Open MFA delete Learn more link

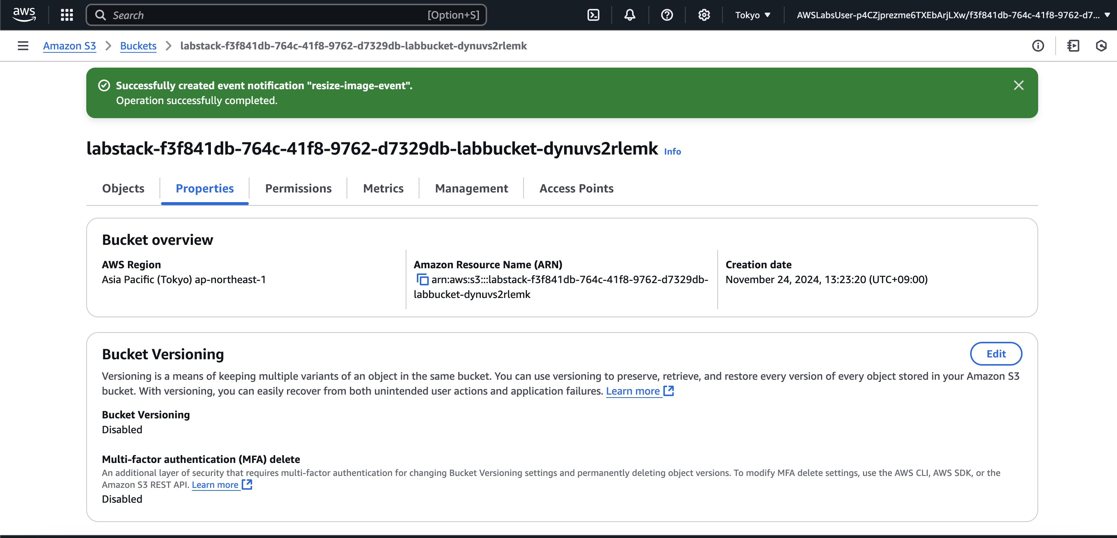click(222, 485)
